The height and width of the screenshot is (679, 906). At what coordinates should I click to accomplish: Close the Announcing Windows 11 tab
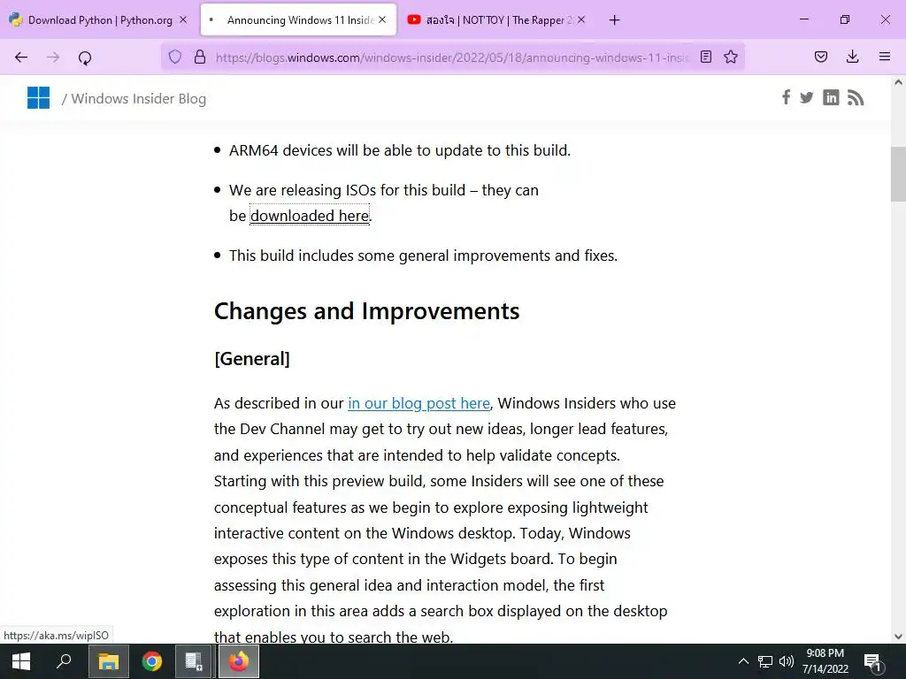(382, 19)
